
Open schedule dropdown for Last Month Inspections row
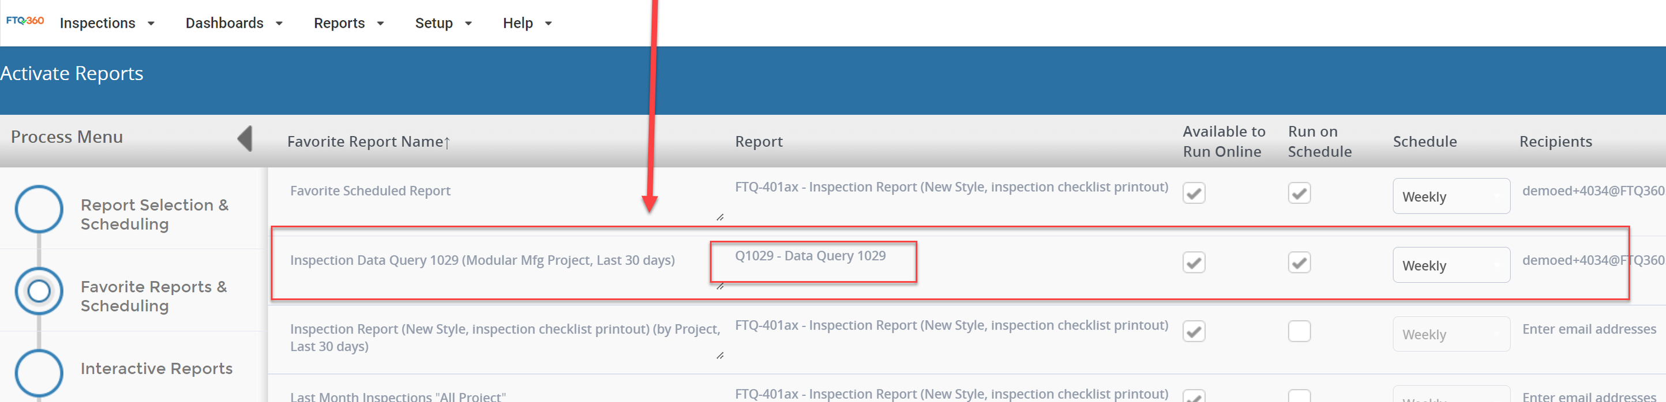coord(1451,395)
